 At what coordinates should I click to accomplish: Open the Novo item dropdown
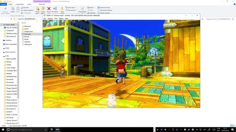pyautogui.click(x=70, y=7)
